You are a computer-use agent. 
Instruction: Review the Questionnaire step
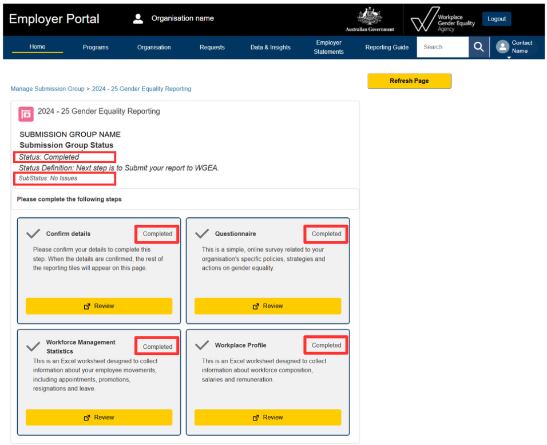(x=267, y=306)
